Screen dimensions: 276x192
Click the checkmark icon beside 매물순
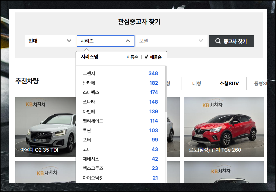pos(146,57)
